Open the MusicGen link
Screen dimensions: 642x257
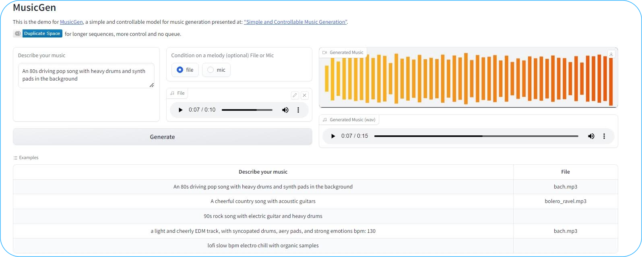coord(71,22)
